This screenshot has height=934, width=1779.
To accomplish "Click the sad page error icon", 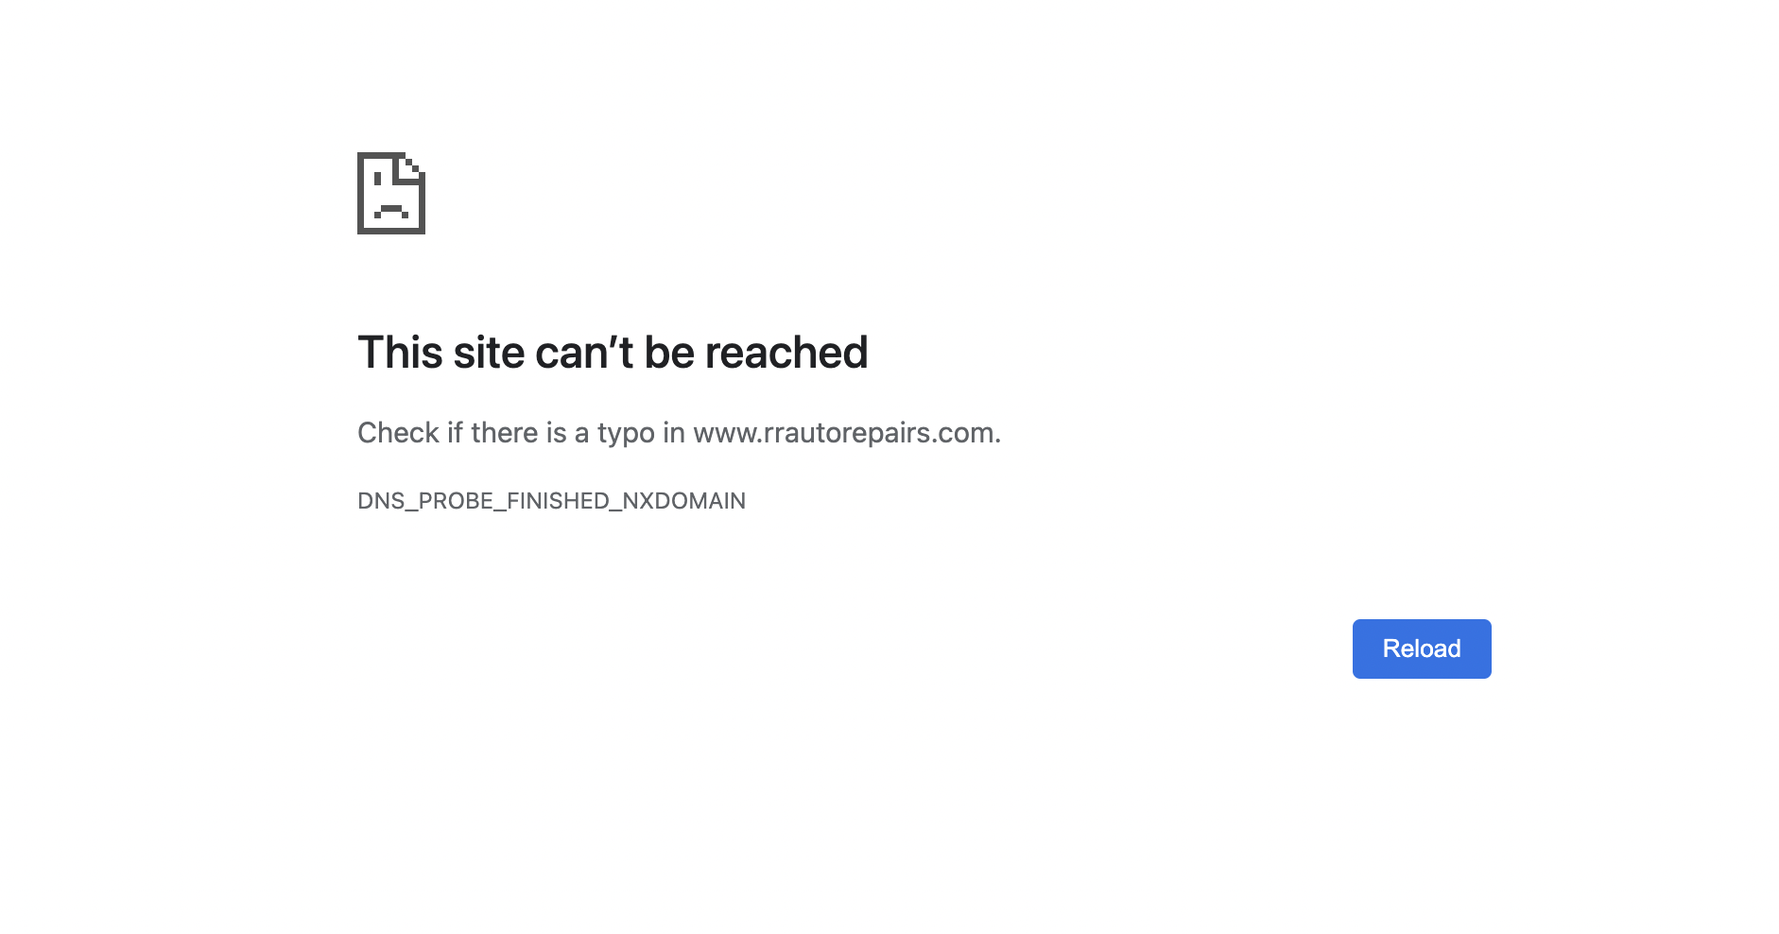I will [391, 193].
